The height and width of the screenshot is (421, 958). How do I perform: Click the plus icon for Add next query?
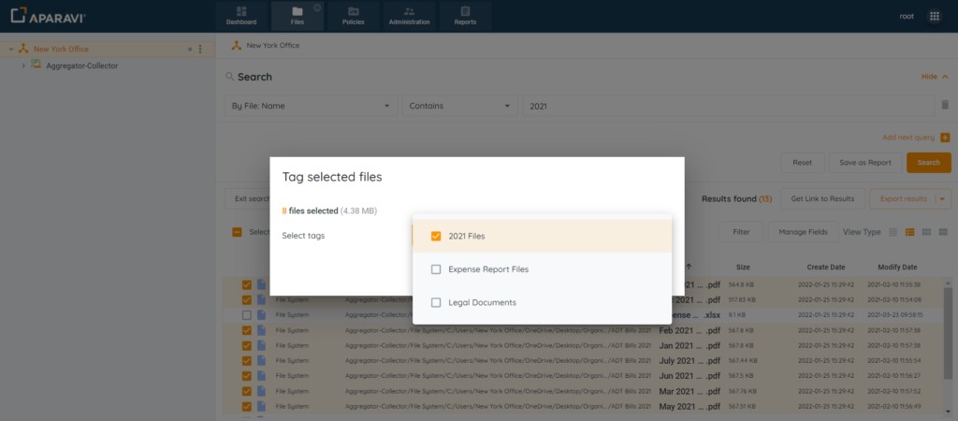click(x=945, y=138)
